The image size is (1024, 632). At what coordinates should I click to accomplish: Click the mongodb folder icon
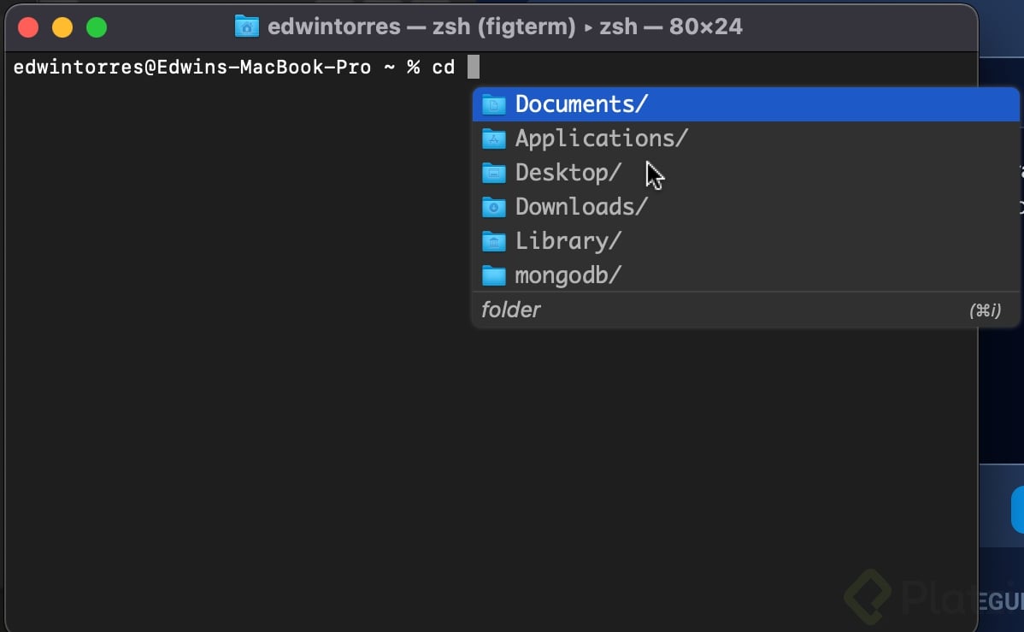coord(493,275)
